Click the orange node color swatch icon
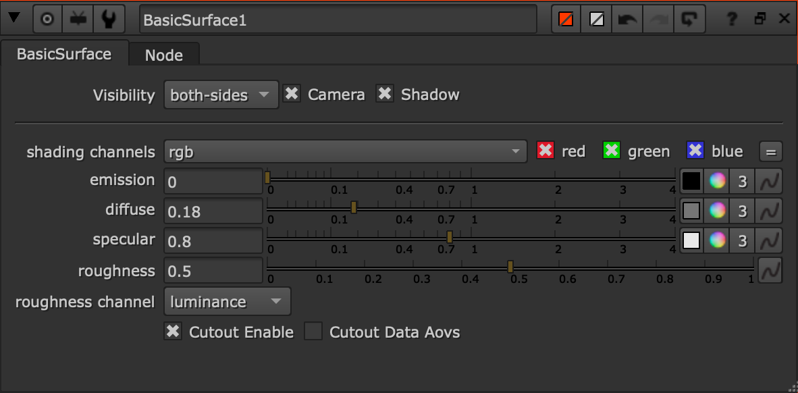The image size is (798, 393). [x=566, y=20]
